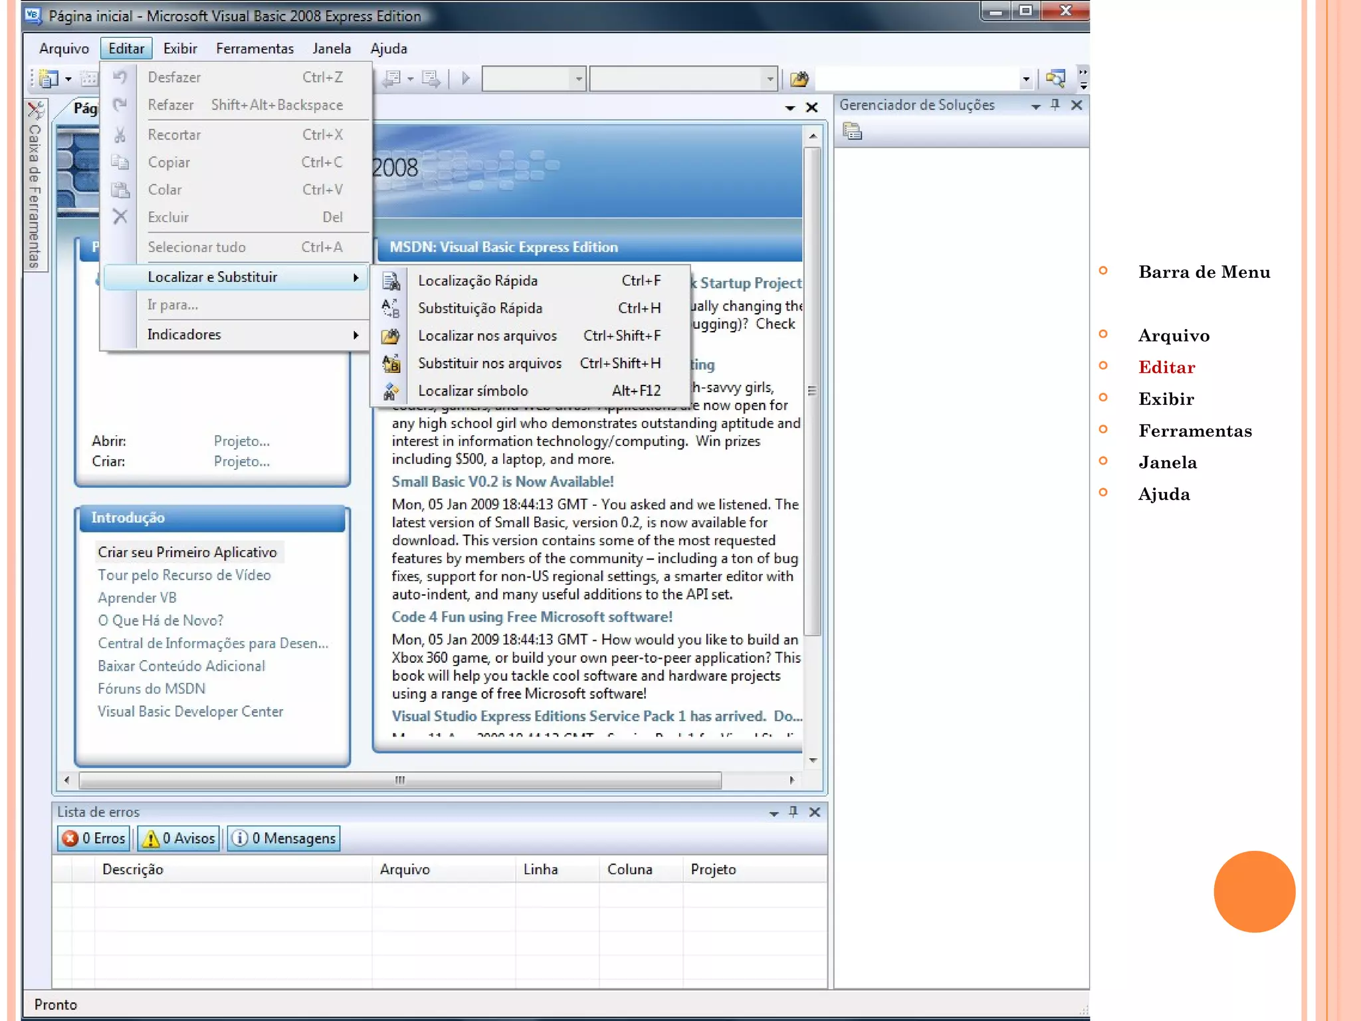Image resolution: width=1361 pixels, height=1021 pixels.
Task: Click the Find in Files toolbar icon
Action: [x=799, y=80]
